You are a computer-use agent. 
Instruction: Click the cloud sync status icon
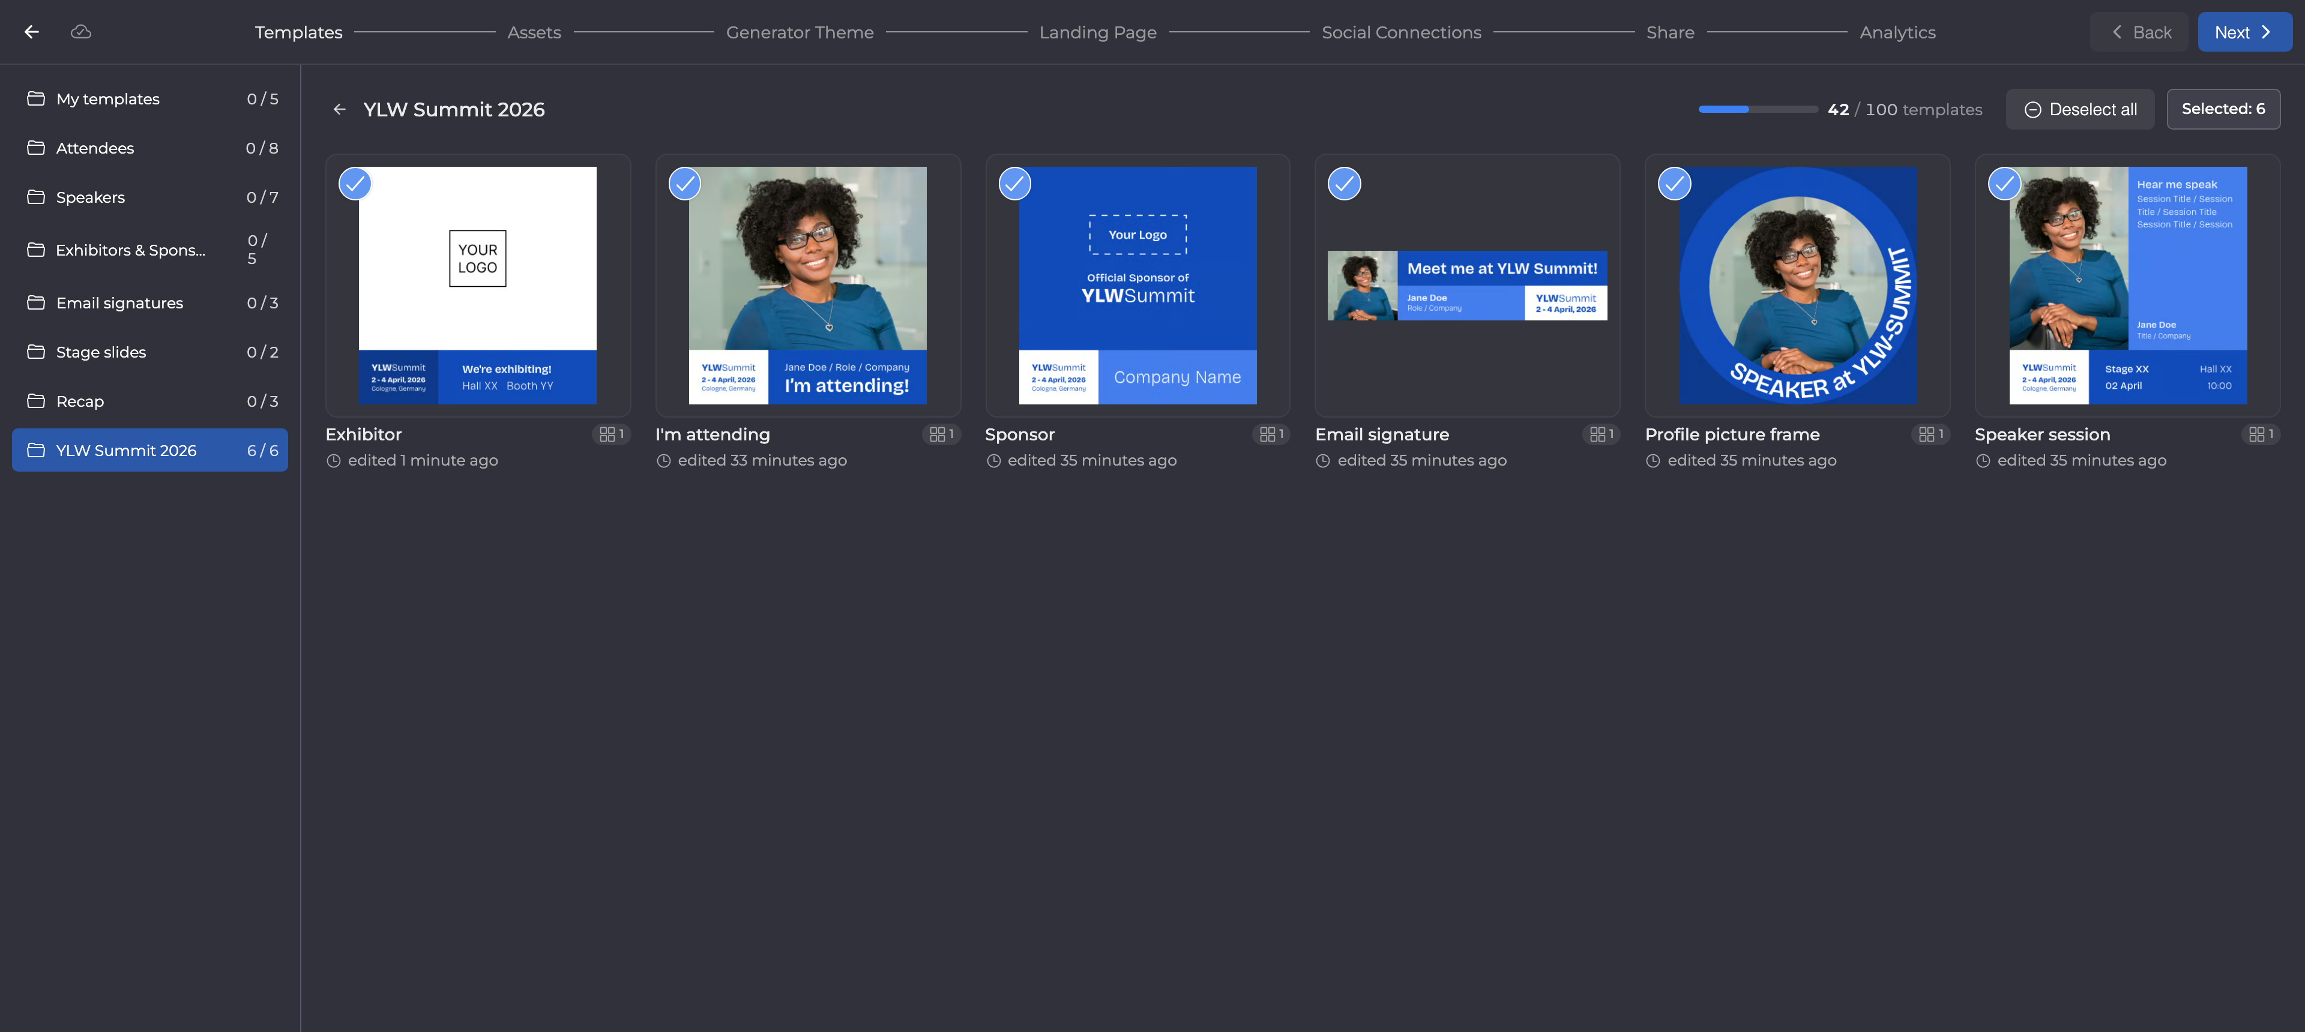point(80,32)
